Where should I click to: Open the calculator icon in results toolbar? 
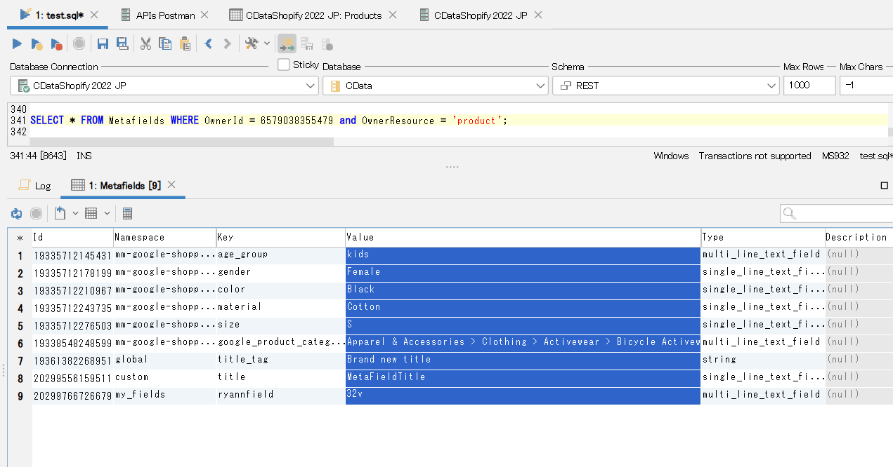[x=127, y=213]
